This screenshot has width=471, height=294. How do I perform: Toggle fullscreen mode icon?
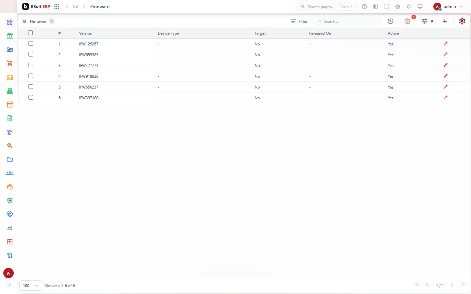387,7
